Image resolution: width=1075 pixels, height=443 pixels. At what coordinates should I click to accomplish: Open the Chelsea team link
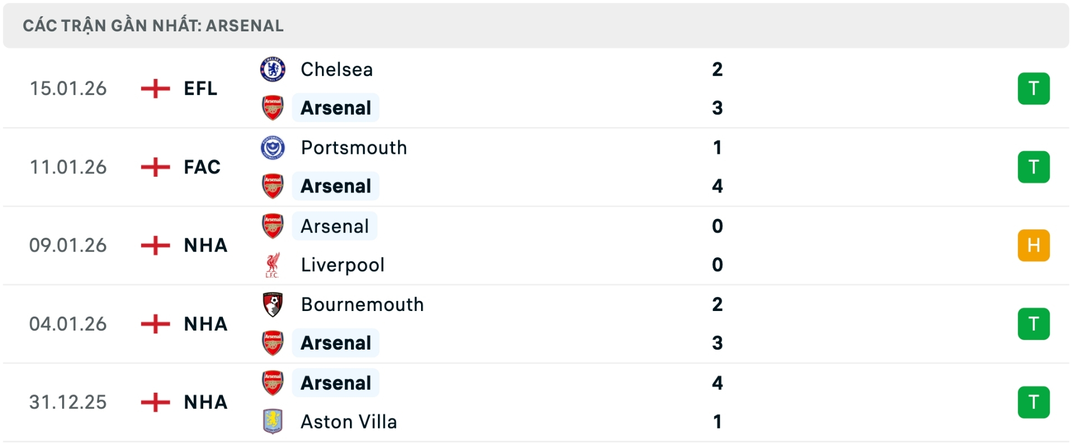tap(336, 69)
